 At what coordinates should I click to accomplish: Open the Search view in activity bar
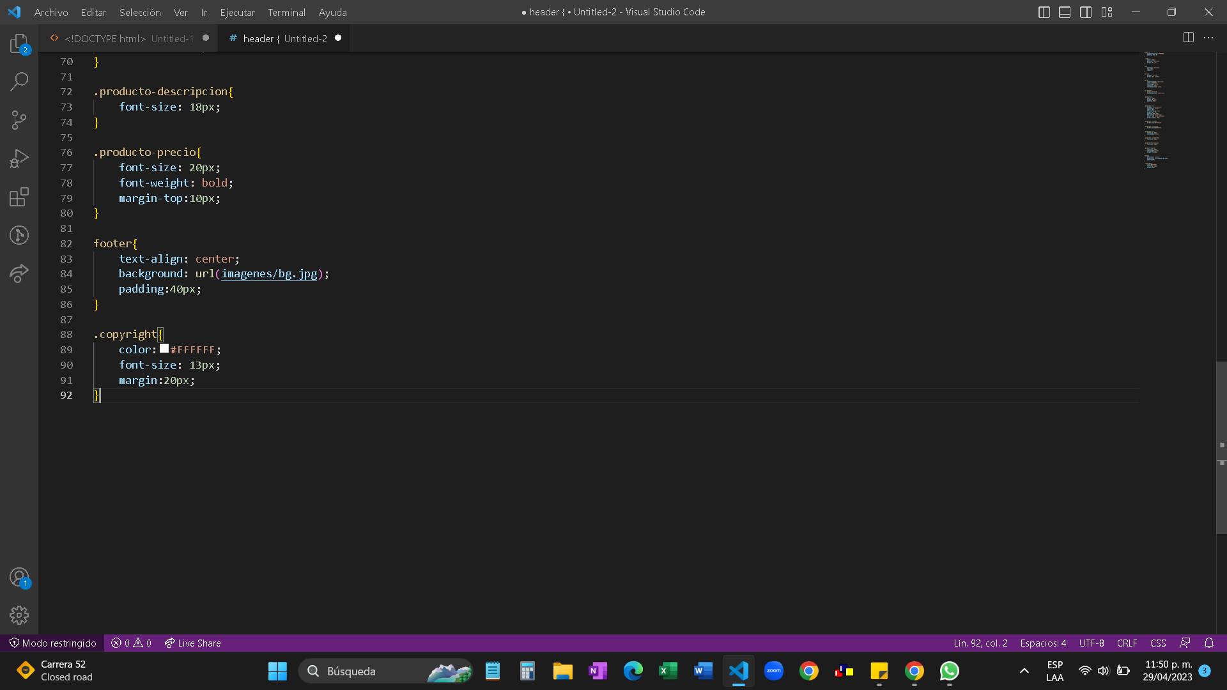click(19, 82)
